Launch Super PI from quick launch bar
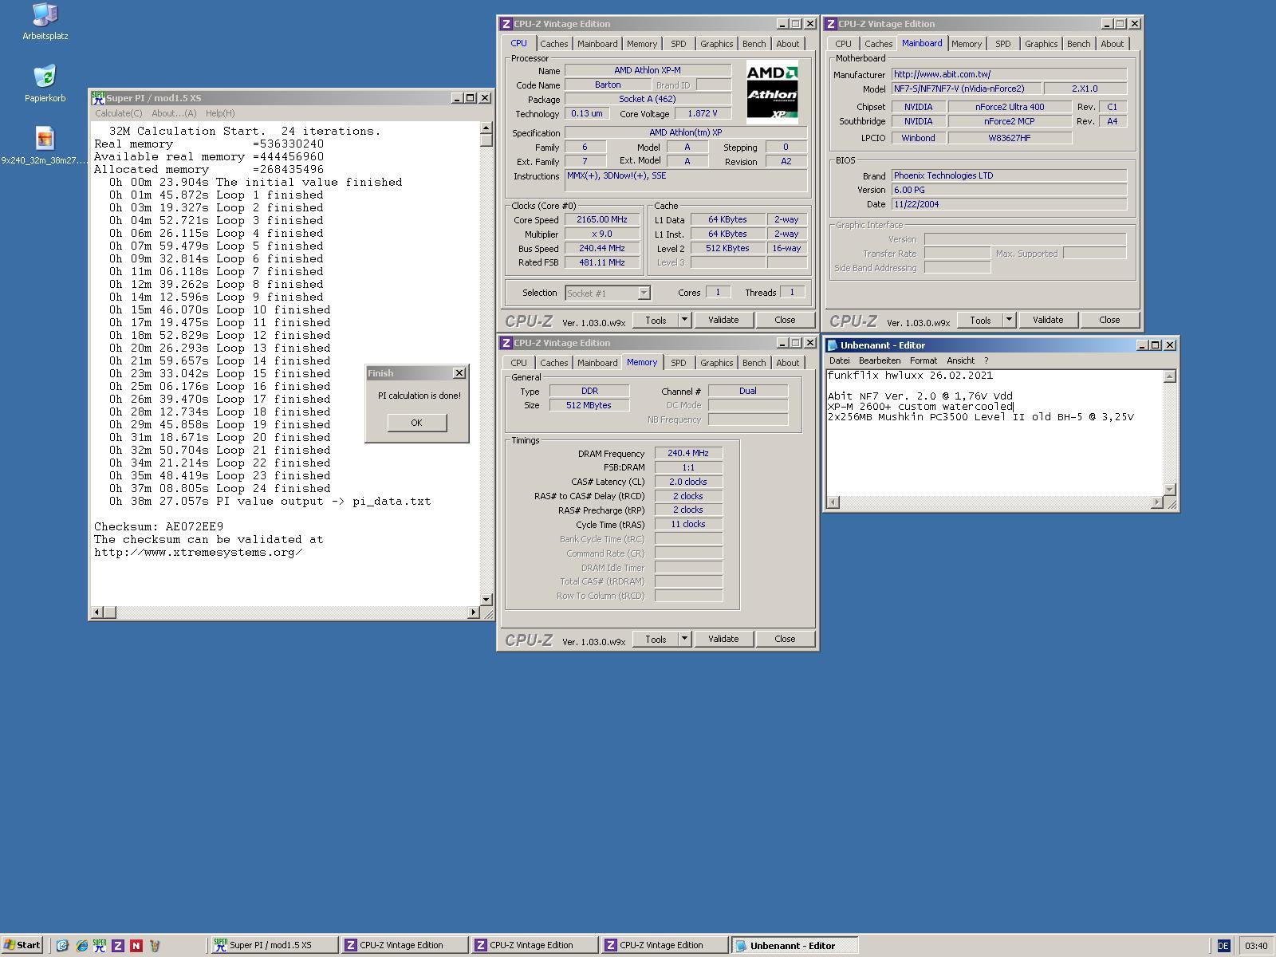The image size is (1276, 957). tap(100, 946)
